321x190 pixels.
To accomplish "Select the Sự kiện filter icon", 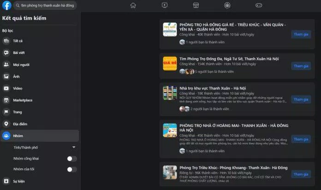I will click(x=6, y=181).
